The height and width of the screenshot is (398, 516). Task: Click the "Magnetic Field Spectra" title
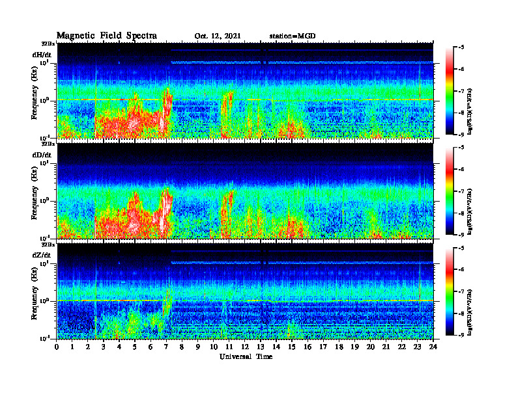(x=107, y=36)
